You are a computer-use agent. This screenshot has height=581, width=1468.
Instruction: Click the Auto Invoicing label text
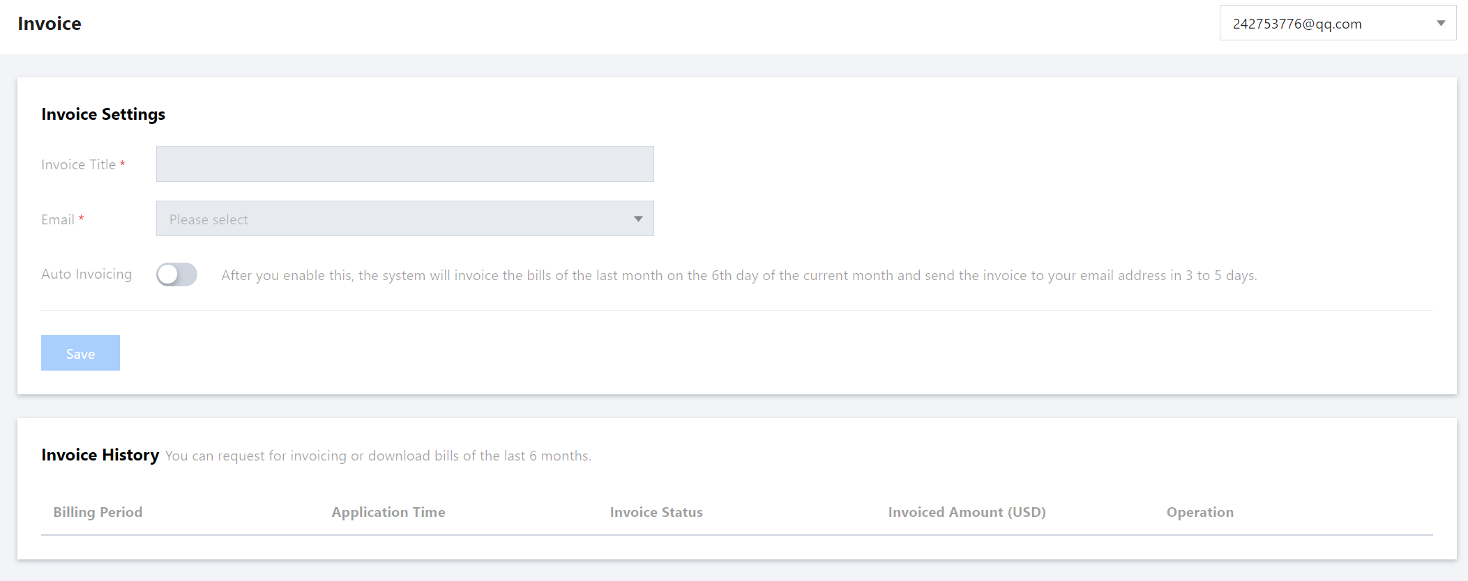click(x=86, y=274)
